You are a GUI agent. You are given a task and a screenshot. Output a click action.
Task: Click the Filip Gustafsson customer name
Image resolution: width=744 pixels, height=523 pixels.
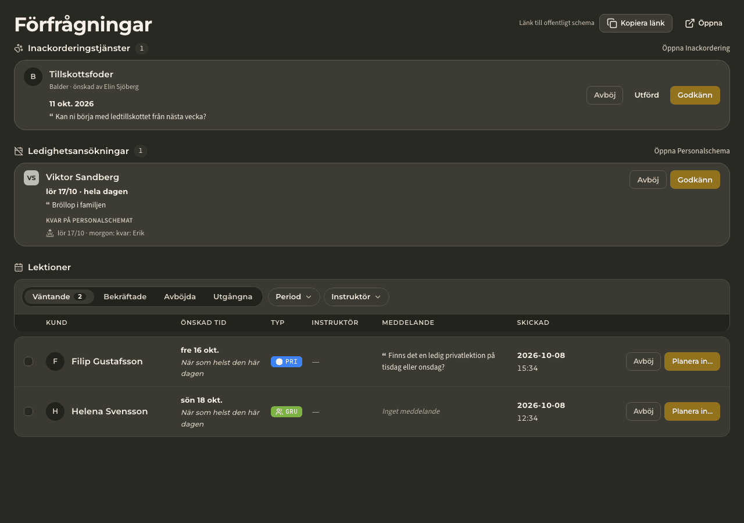[107, 361]
